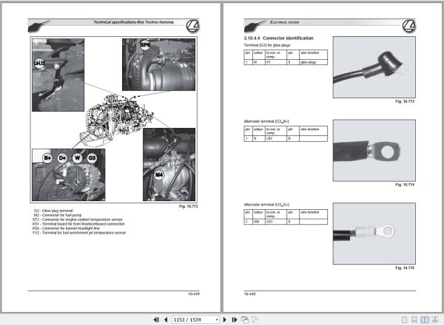Go to the first page of the document
This screenshot has width=444, height=326.
(156, 320)
